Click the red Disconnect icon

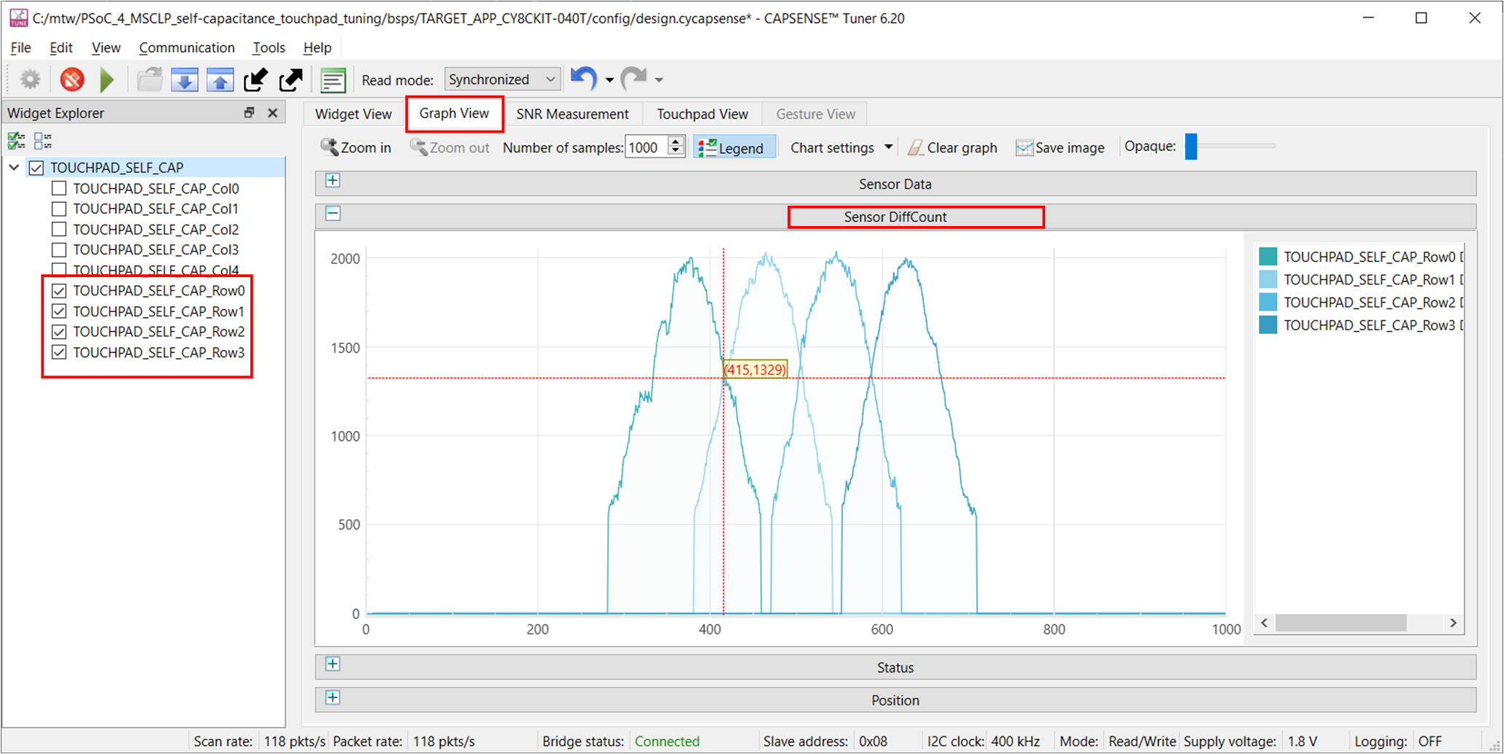[72, 79]
